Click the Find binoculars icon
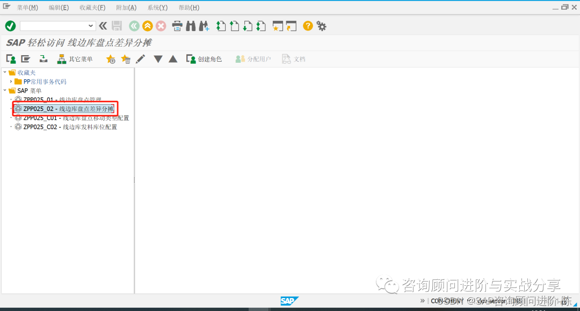Image resolution: width=580 pixels, height=311 pixels. 191,26
